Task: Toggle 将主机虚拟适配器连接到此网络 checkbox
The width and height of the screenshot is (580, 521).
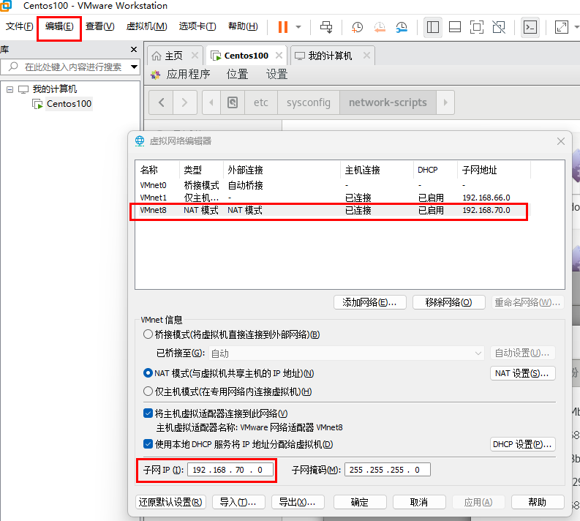Action: (148, 413)
